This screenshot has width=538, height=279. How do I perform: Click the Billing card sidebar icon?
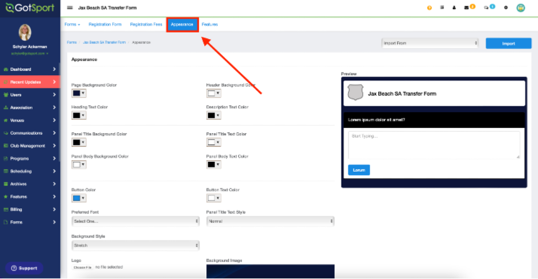click(6, 210)
